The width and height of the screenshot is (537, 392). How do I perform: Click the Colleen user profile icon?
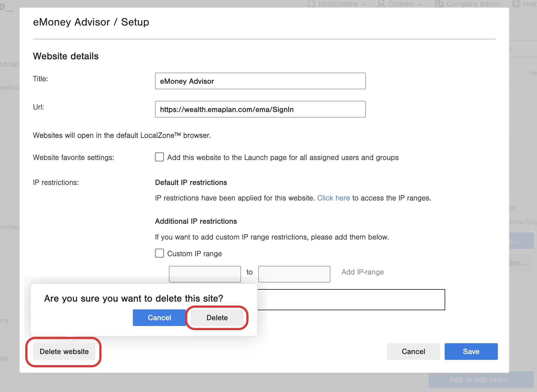click(x=381, y=4)
